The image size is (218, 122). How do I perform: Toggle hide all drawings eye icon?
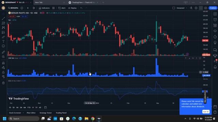point(3,77)
